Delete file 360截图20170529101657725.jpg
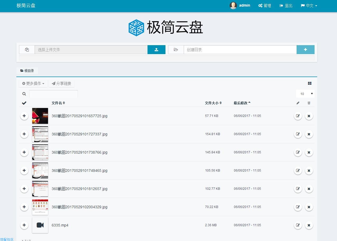Viewport: 337px width, 241px height. 309,116
